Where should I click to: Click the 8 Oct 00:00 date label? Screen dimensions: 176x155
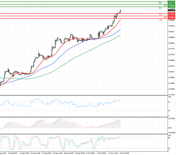pyautogui.click(x=102, y=153)
